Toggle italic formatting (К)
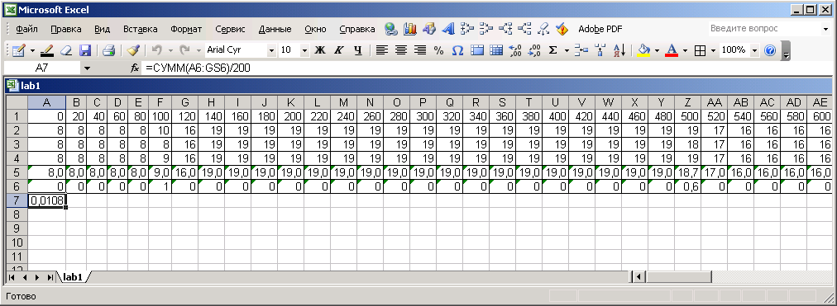The width and height of the screenshot is (837, 306). pos(338,50)
